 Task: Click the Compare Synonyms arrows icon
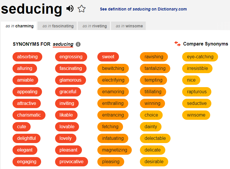pos(178,44)
